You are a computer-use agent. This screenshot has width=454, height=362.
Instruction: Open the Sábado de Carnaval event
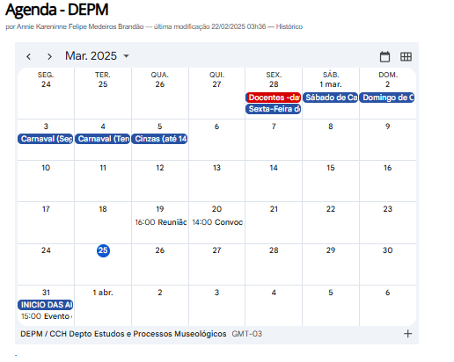click(330, 98)
